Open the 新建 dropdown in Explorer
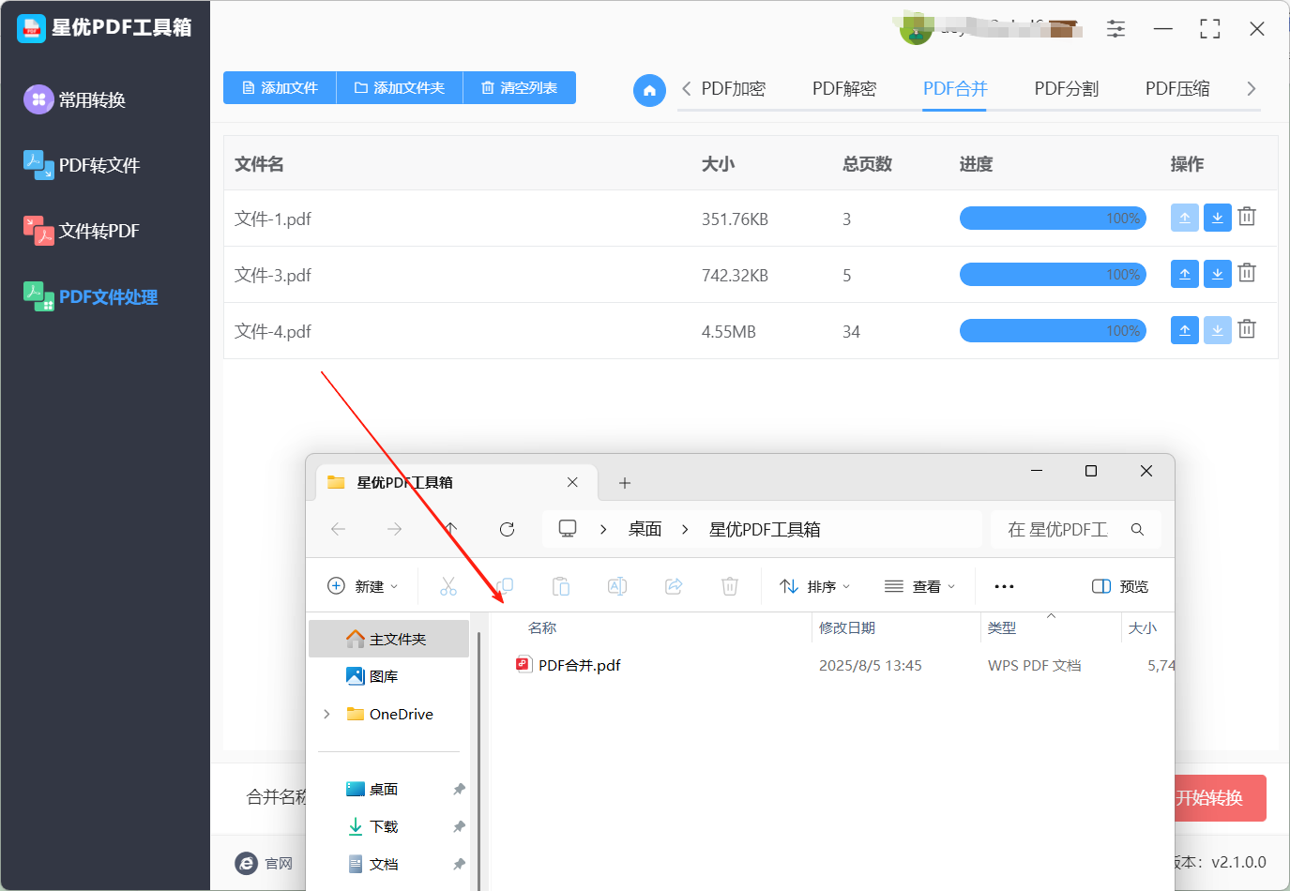1290x891 pixels. tap(362, 586)
